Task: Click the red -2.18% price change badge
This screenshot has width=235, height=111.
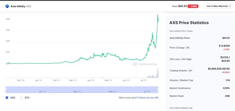Action: 193,6
